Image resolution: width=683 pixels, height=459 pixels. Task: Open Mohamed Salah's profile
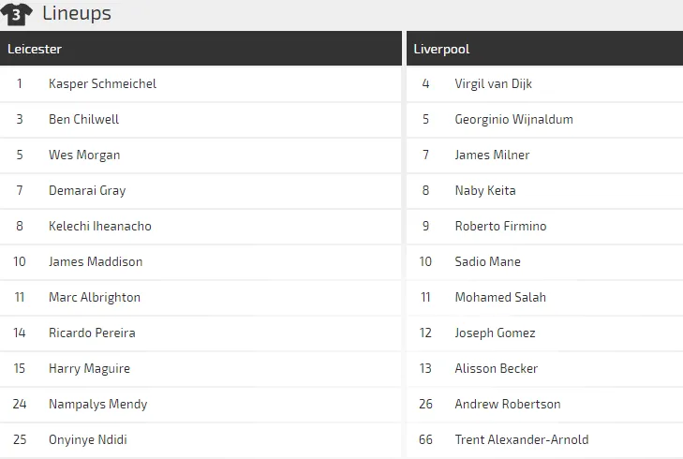point(500,297)
